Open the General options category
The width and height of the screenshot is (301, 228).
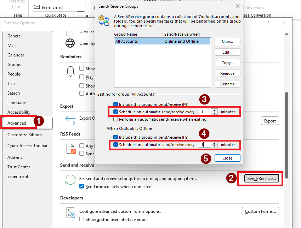(x=28, y=36)
